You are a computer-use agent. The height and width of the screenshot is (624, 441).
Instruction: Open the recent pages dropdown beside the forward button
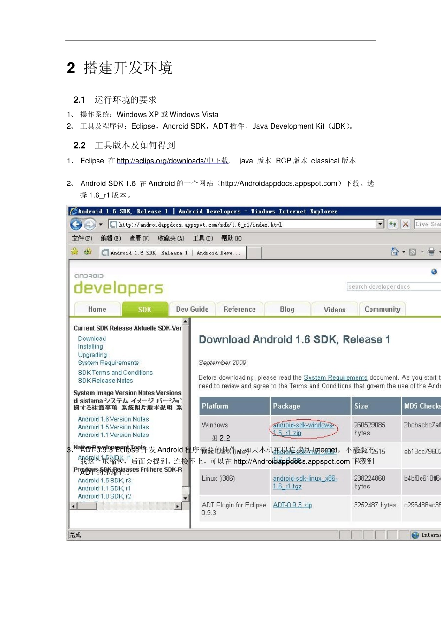point(101,225)
